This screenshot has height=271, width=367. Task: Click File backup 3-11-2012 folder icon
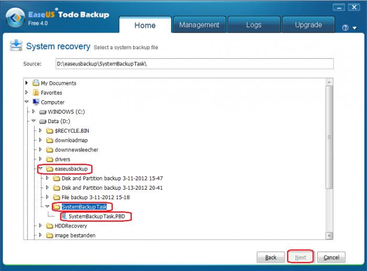57,197
